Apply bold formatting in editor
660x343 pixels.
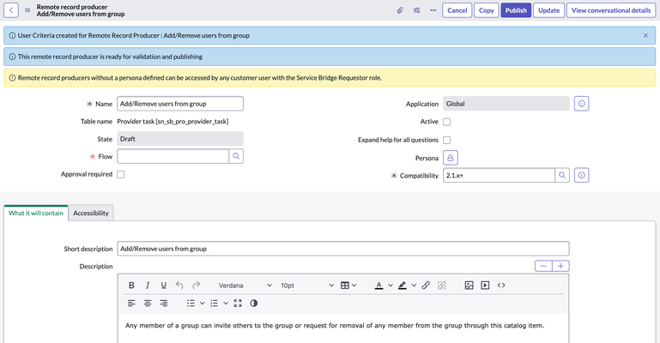point(131,286)
